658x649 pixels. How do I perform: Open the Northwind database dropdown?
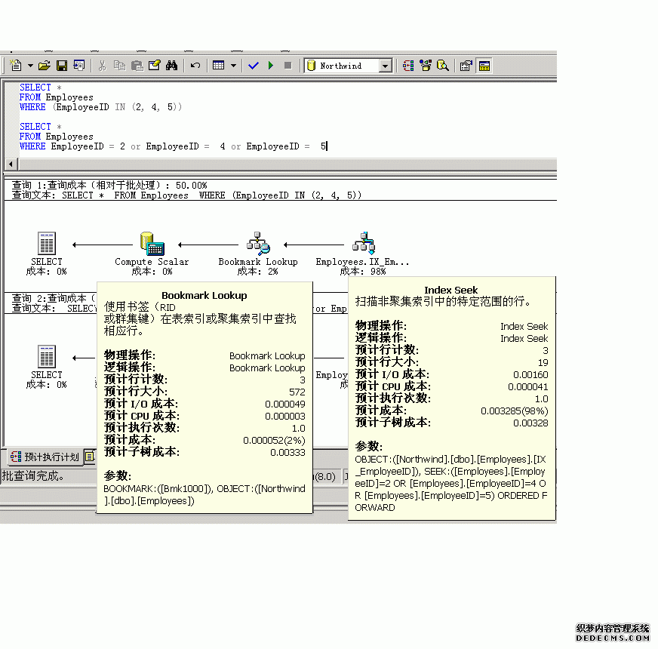pos(385,66)
